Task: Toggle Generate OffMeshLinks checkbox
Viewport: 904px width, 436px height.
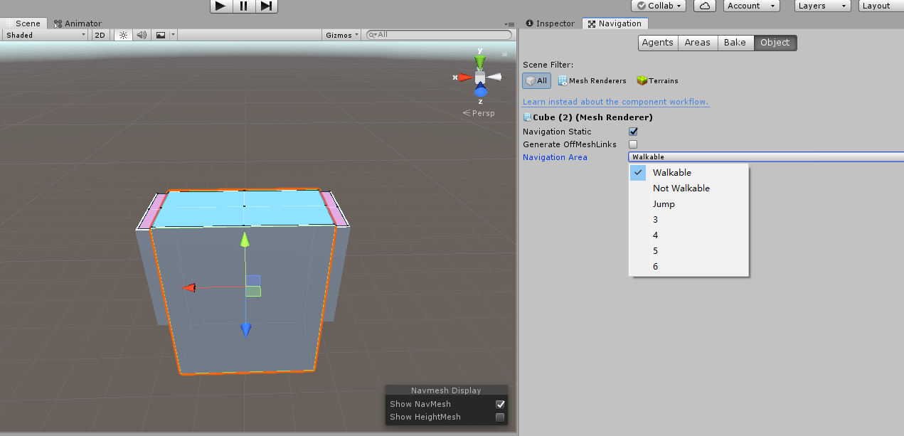Action: 633,144
